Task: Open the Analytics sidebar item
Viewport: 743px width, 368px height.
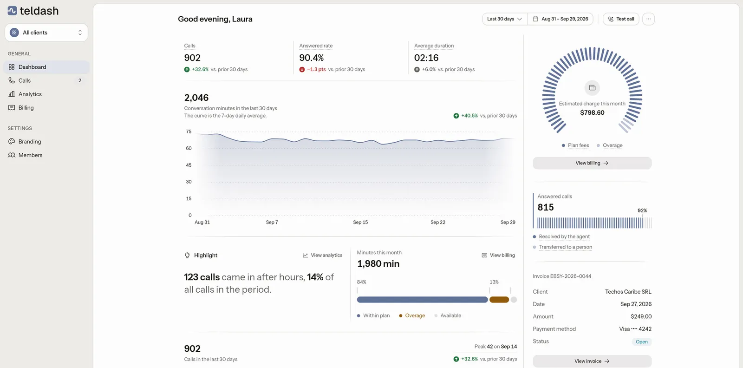Action: (46, 94)
